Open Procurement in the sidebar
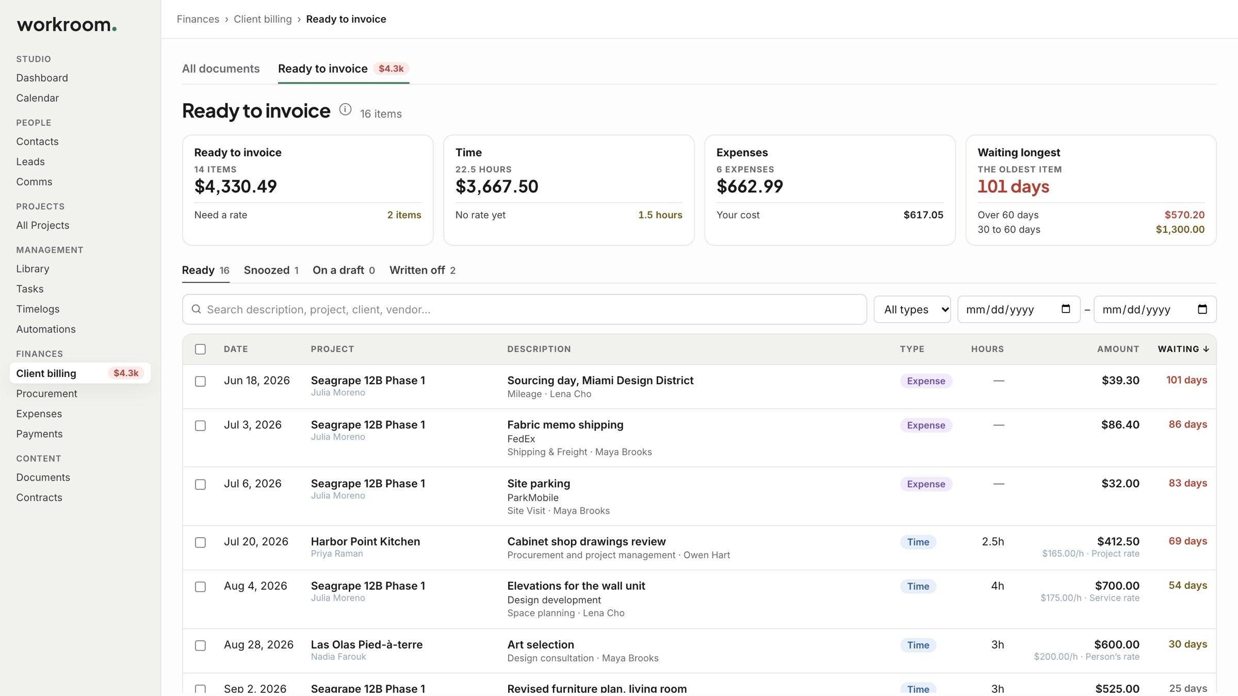Viewport: 1238px width, 696px height. pos(46,393)
